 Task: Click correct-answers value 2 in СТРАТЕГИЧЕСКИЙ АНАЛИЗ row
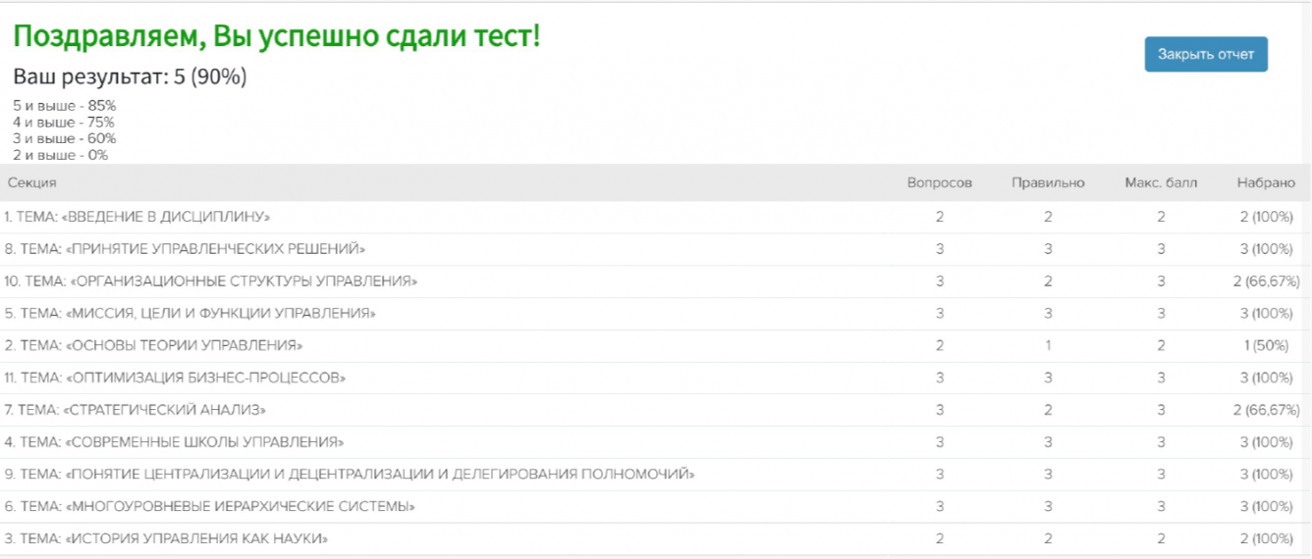[x=1048, y=410]
